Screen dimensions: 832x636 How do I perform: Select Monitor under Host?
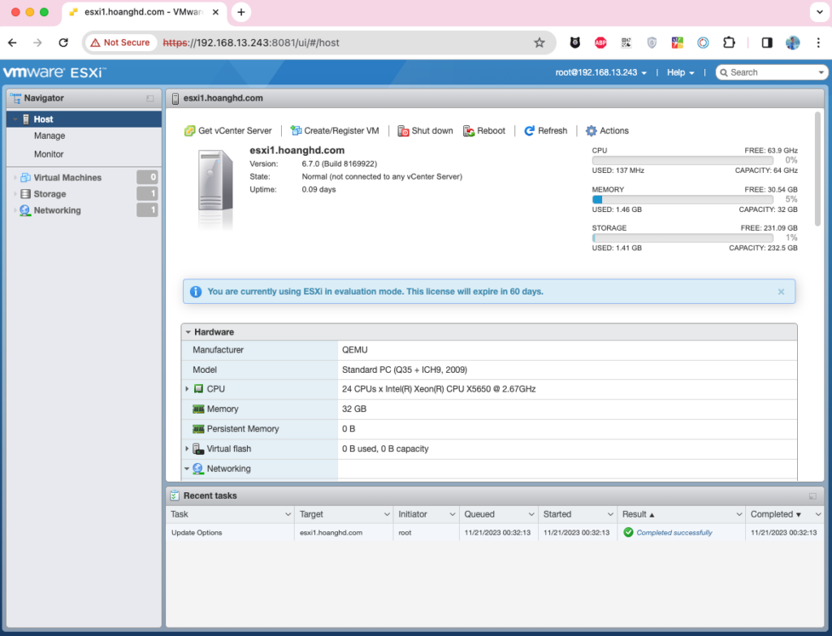click(48, 154)
